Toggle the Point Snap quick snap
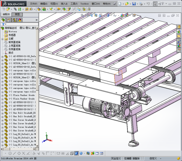The height and width of the screenshot is (161, 182). (5, 153)
